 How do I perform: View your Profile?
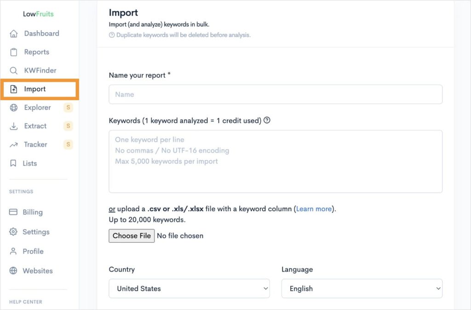(33, 251)
